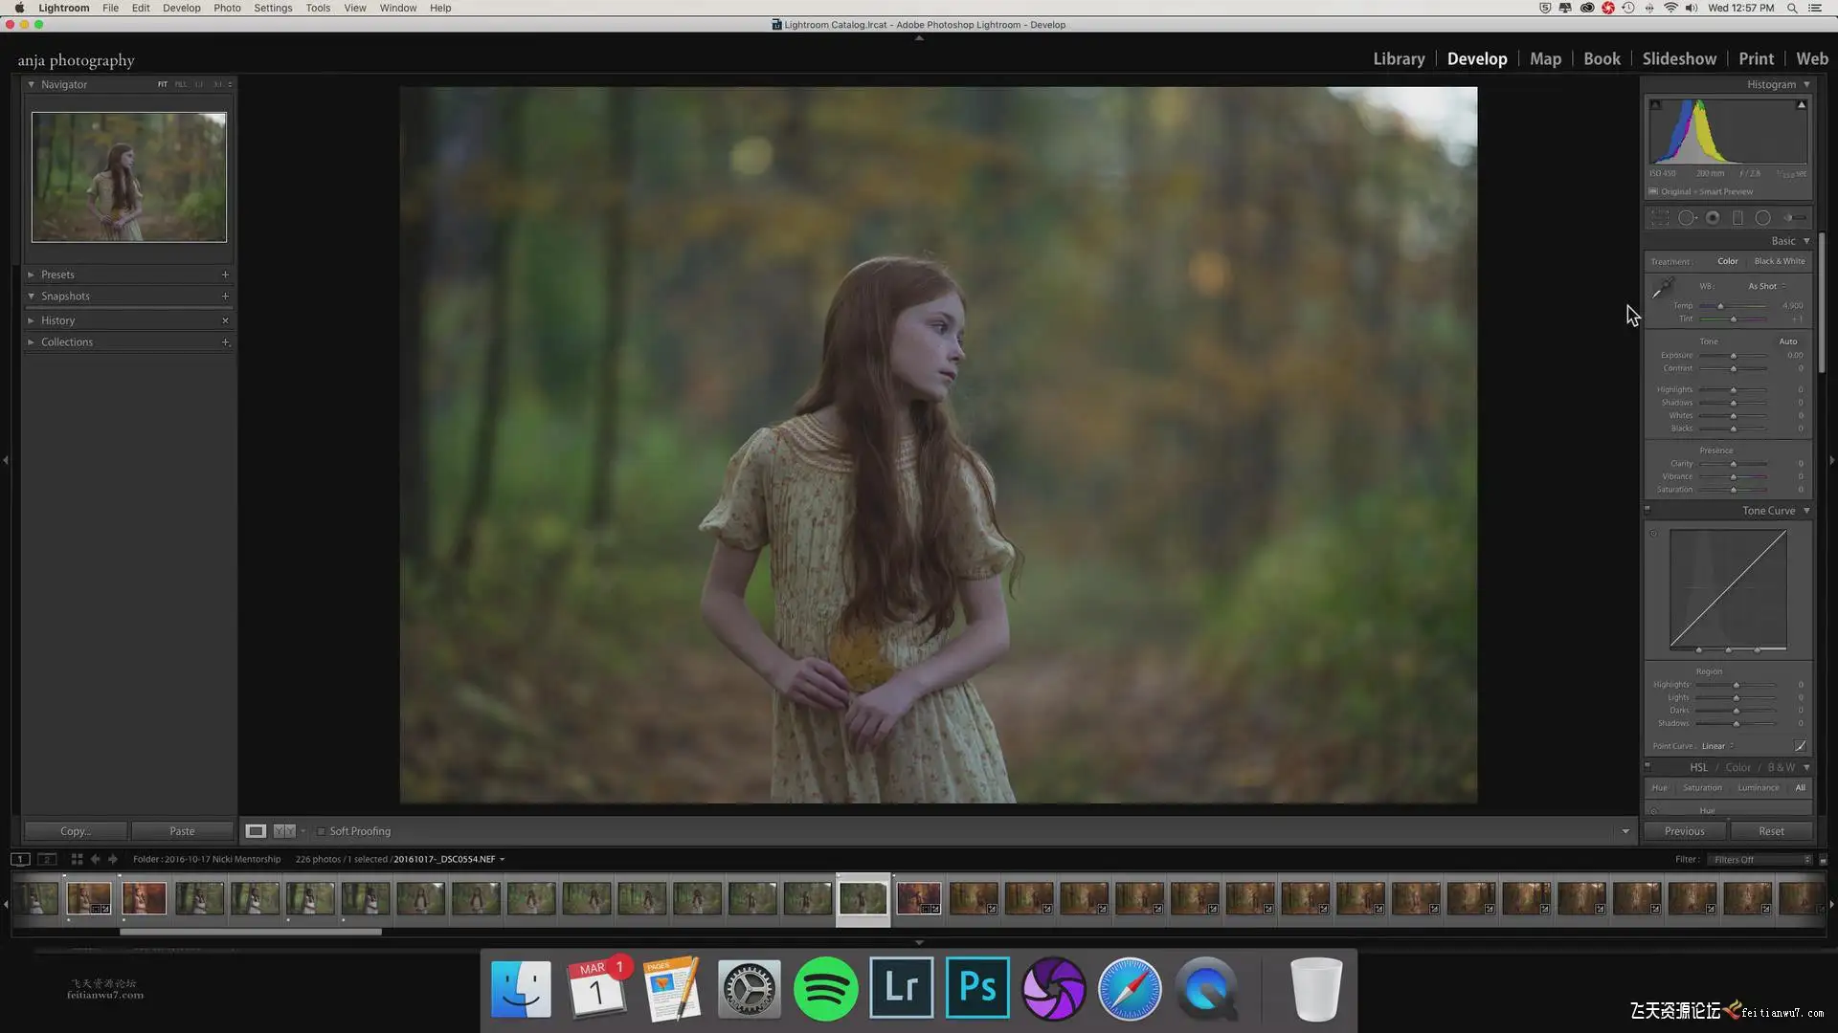Select the Red Eye Correction tool
The image size is (1838, 1033).
[1713, 218]
